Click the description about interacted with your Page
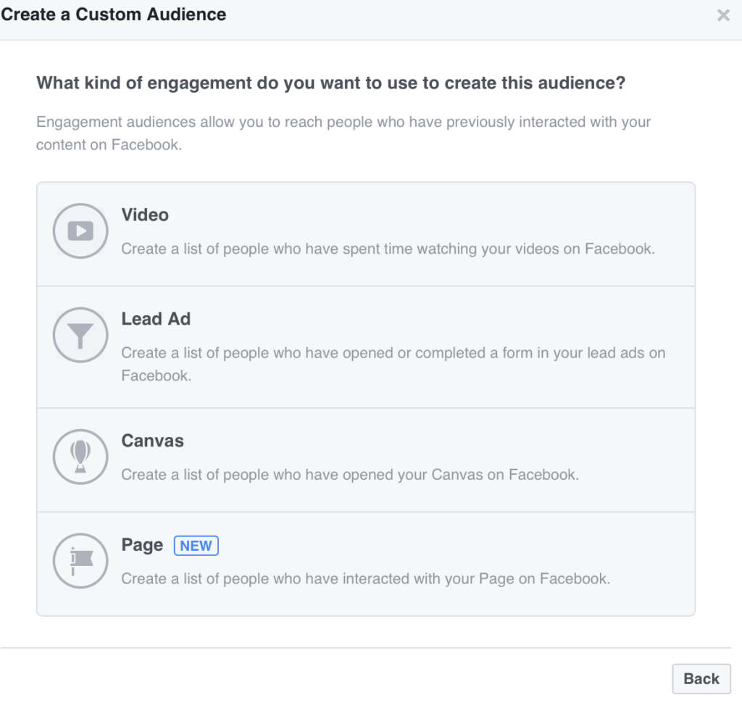The width and height of the screenshot is (742, 703). pyautogui.click(x=366, y=579)
